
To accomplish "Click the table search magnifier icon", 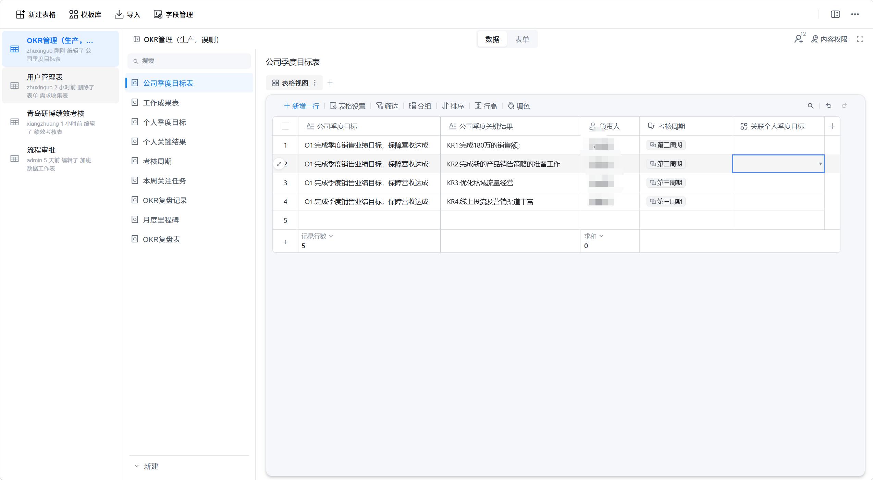I will [x=811, y=106].
